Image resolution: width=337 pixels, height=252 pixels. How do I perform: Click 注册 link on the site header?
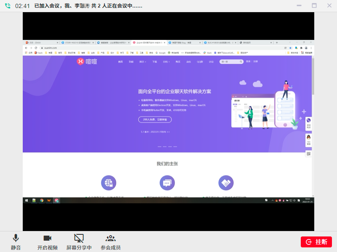point(255,61)
